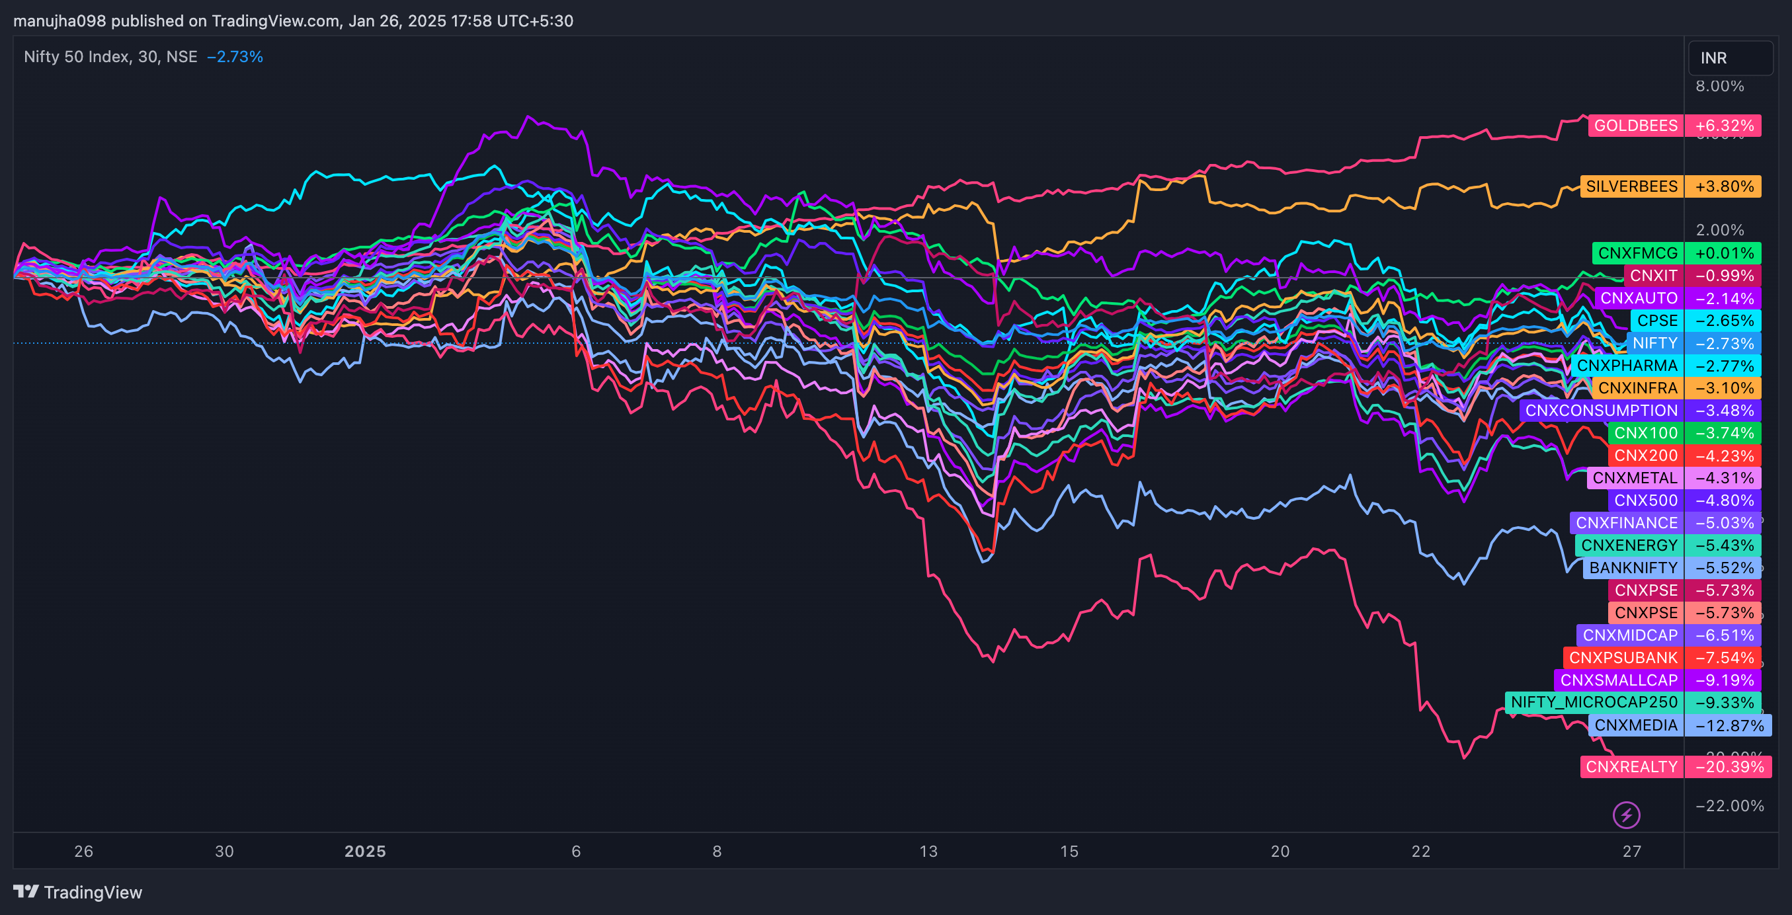This screenshot has height=915, width=1792.
Task: Click the CNXAUTO label tag
Action: coord(1639,298)
